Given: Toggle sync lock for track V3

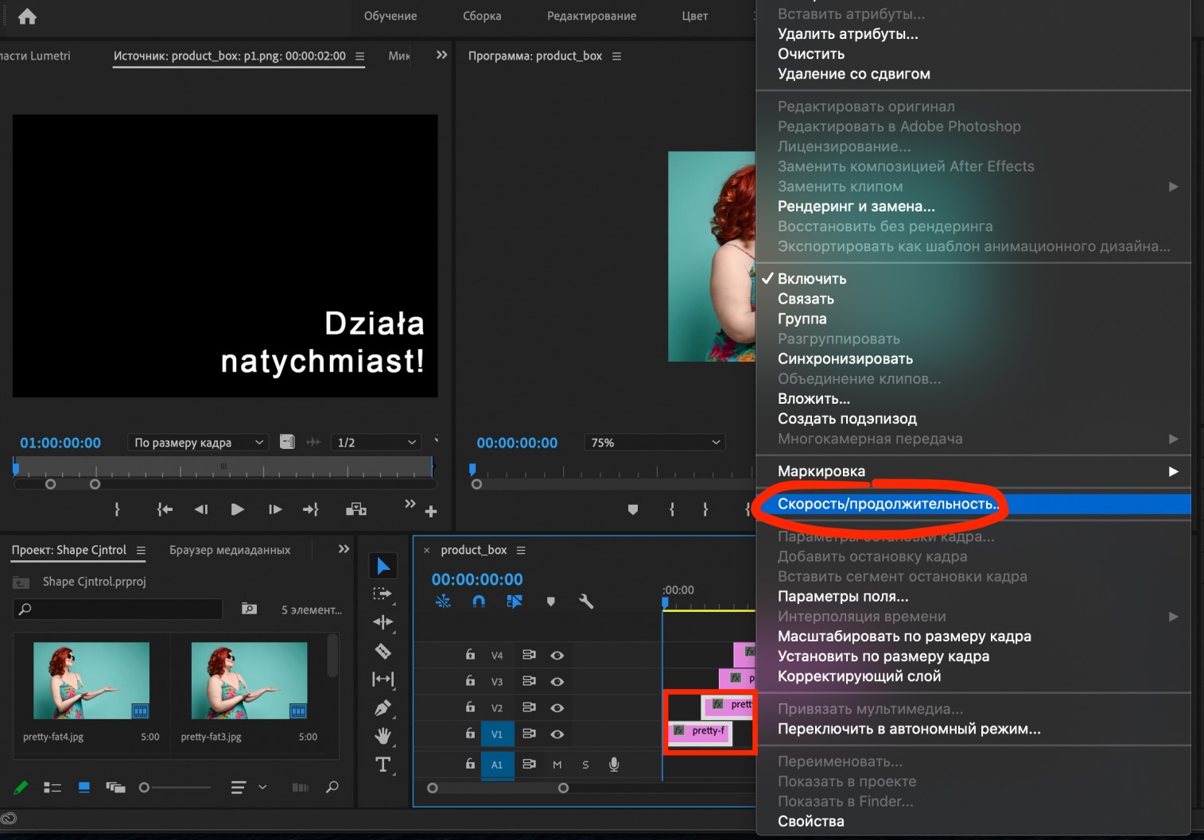Looking at the screenshot, I should (529, 681).
